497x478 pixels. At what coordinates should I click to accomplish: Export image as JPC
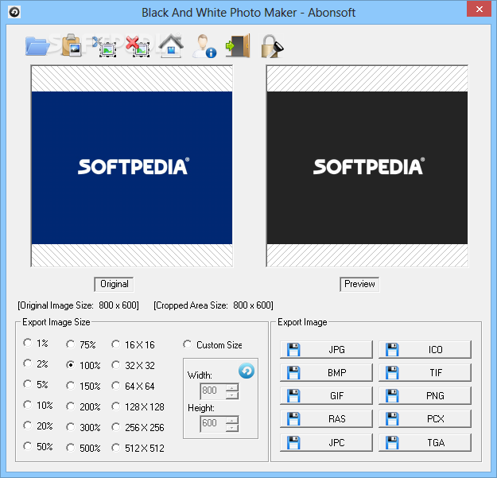pos(326,442)
